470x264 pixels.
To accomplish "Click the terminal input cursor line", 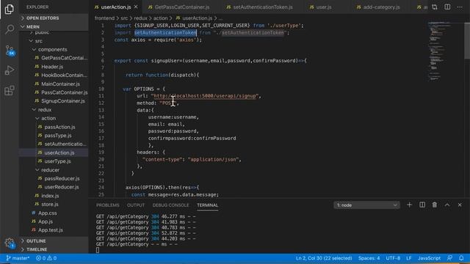I will point(98,250).
